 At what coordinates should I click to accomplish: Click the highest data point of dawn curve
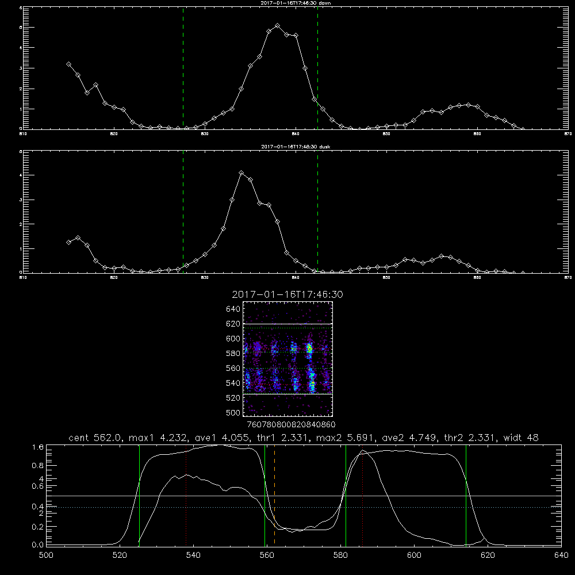pyautogui.click(x=278, y=26)
